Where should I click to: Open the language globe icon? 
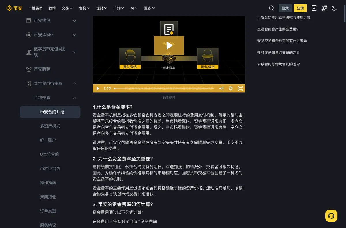[x=324, y=8]
